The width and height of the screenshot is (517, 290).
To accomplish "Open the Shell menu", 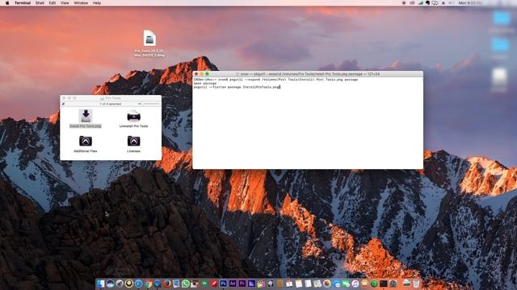I will [40, 3].
